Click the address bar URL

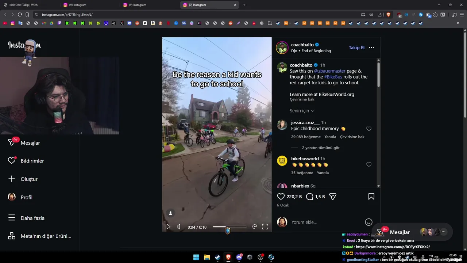[x=67, y=15]
